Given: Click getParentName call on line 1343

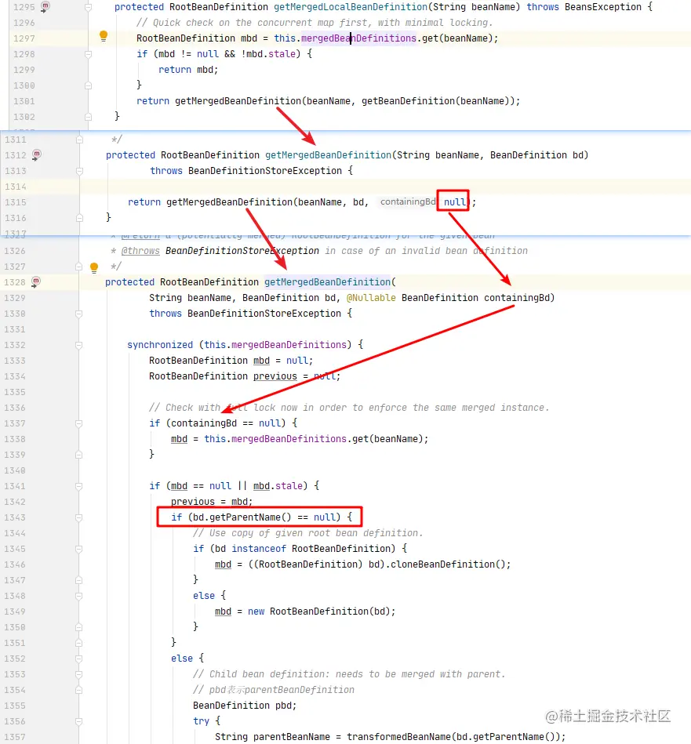Looking at the screenshot, I should (x=250, y=517).
